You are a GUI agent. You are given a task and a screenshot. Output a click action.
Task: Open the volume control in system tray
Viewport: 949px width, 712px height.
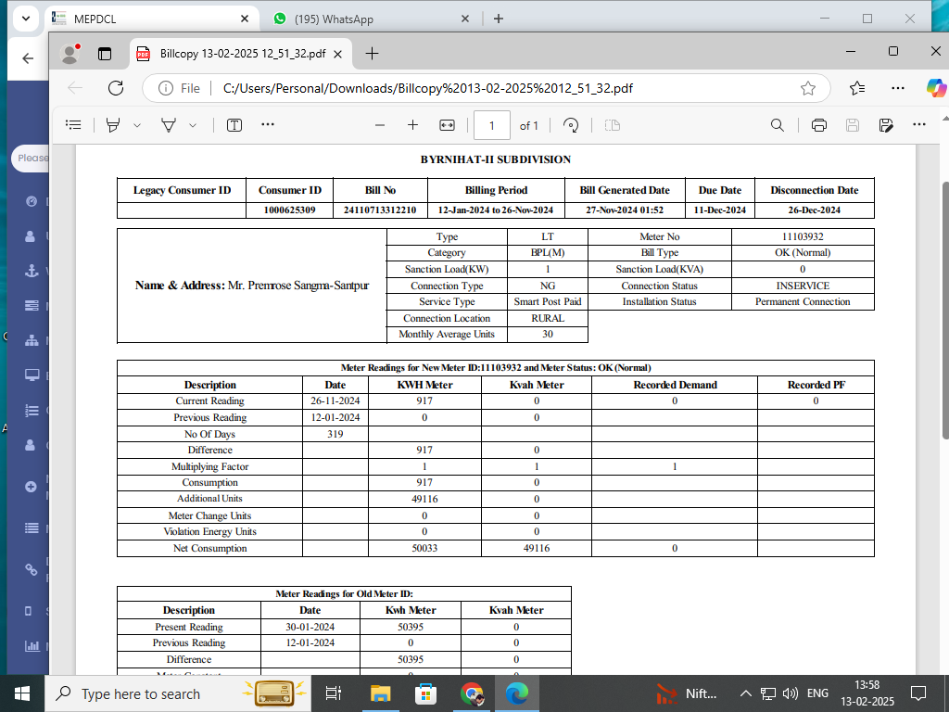pos(790,693)
